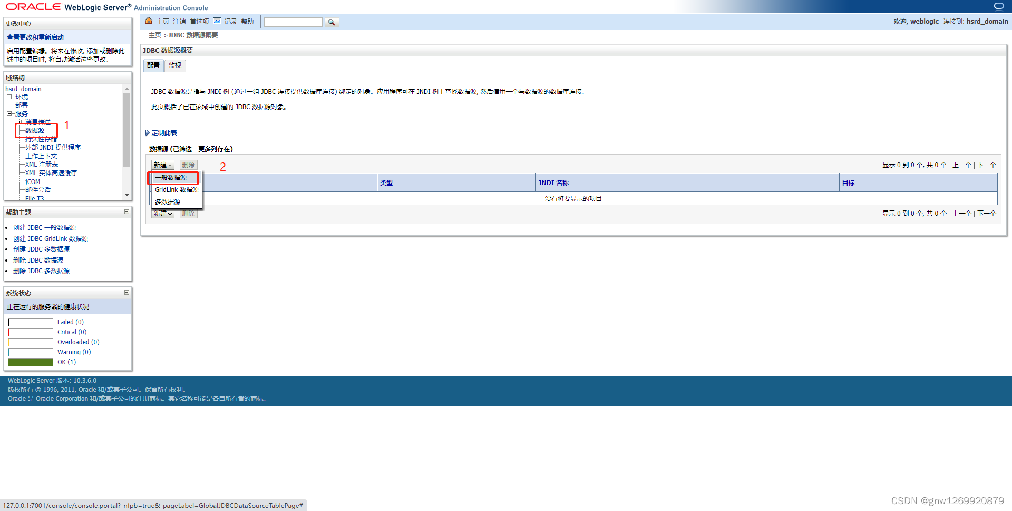The image size is (1012, 511).
Task: Click the green OK (1) health bar
Action: pyautogui.click(x=30, y=362)
